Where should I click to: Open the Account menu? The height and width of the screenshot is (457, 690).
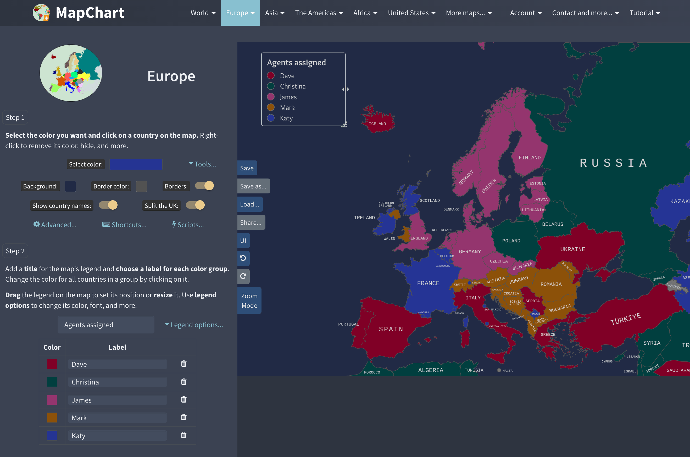click(x=525, y=13)
